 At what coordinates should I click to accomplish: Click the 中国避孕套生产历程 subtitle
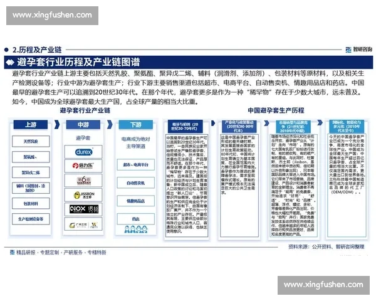[276, 110]
